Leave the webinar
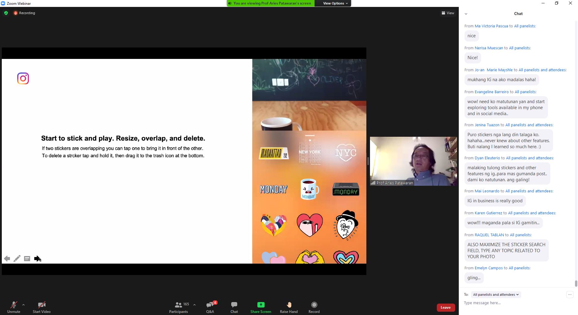 coord(446,307)
